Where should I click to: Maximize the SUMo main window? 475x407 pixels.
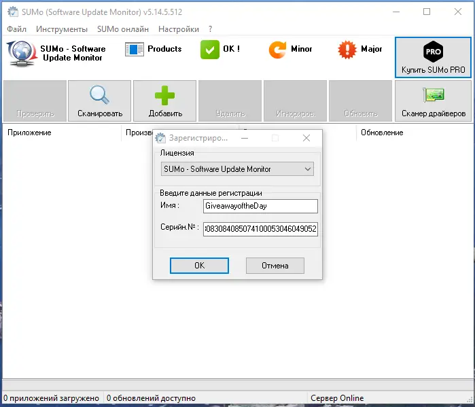pos(427,12)
